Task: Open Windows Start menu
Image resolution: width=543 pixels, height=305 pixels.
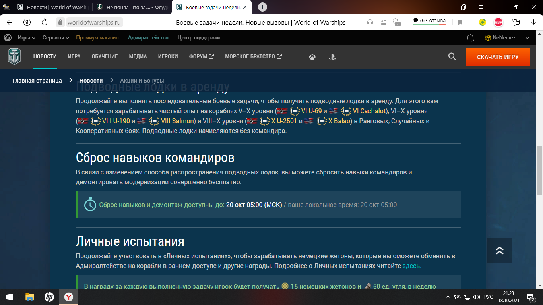Action: click(x=10, y=297)
